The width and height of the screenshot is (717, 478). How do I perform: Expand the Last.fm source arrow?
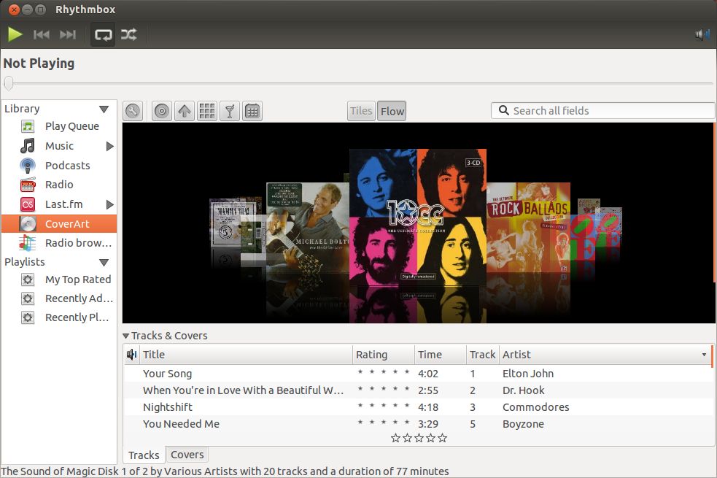click(109, 204)
